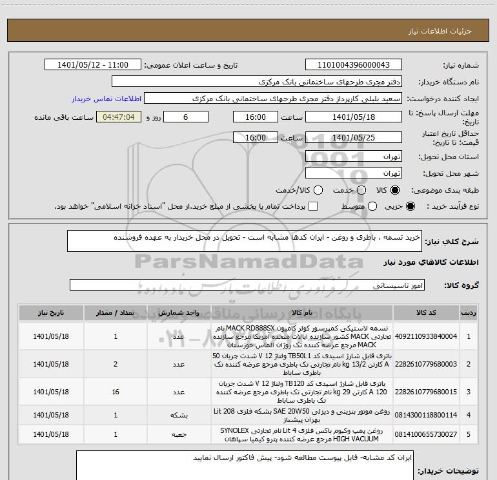Image resolution: width=497 pixels, height=480 pixels.
Task: Click product code 2282610779680003
Action: click(x=426, y=364)
